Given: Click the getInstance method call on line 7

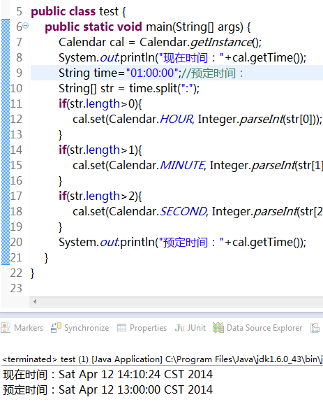Looking at the screenshot, I should 221,42.
